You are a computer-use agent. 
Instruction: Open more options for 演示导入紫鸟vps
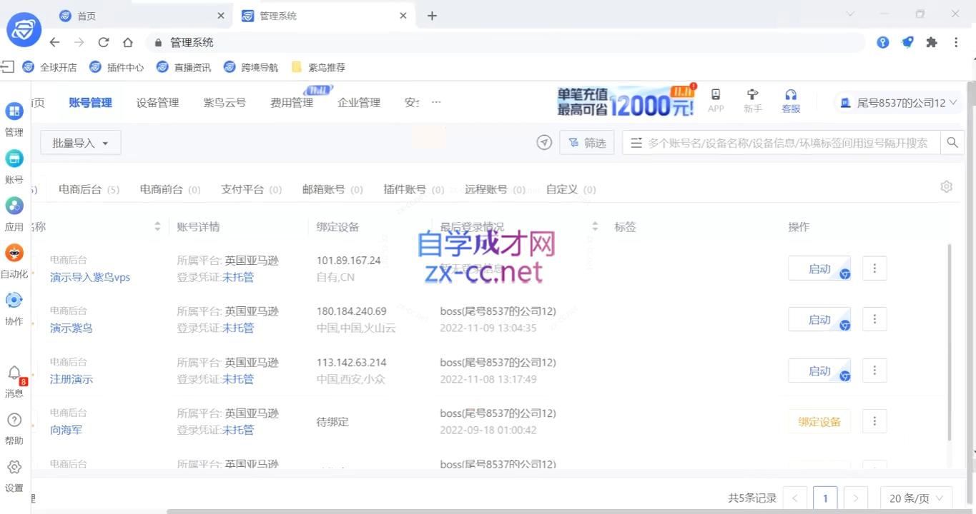874,268
